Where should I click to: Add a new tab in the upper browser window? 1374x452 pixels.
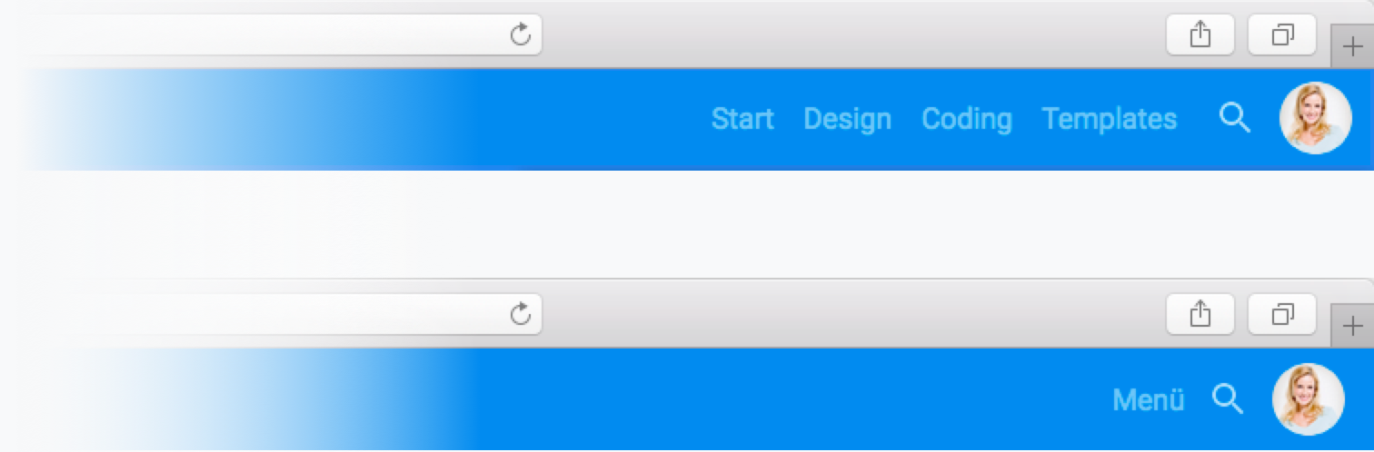point(1352,46)
